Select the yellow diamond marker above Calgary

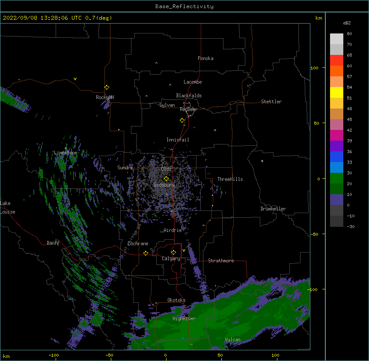(x=173, y=253)
